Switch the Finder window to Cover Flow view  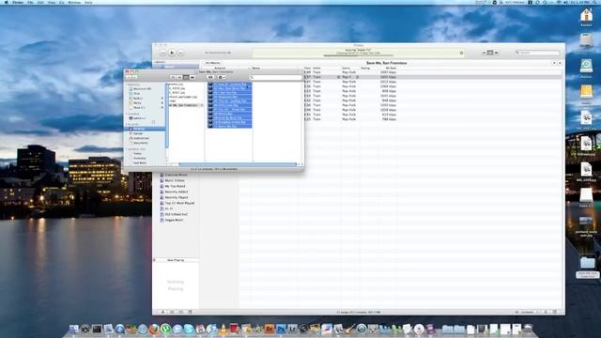click(193, 77)
